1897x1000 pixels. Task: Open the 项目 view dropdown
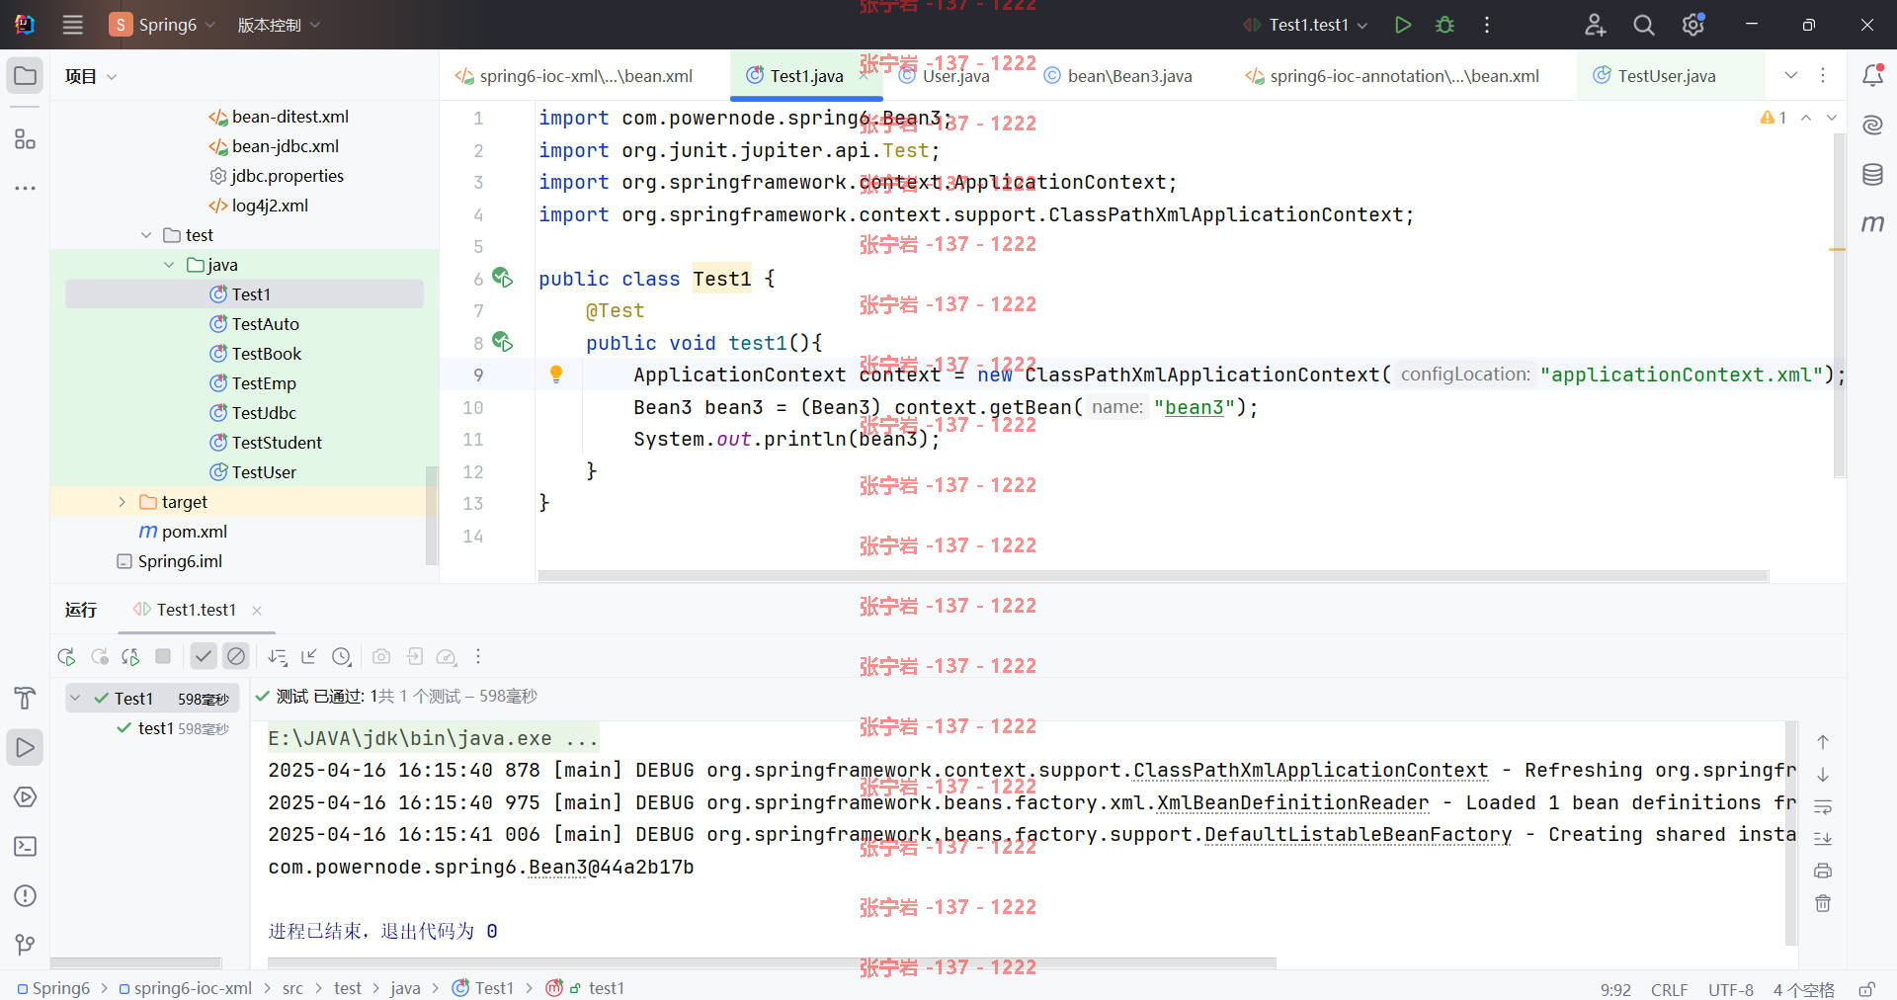pyautogui.click(x=91, y=76)
